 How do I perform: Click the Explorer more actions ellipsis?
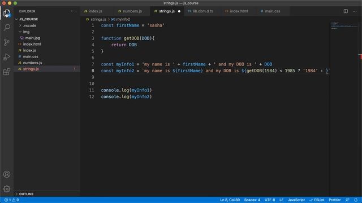[73, 11]
